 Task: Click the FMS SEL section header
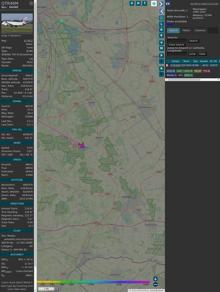click(17, 130)
